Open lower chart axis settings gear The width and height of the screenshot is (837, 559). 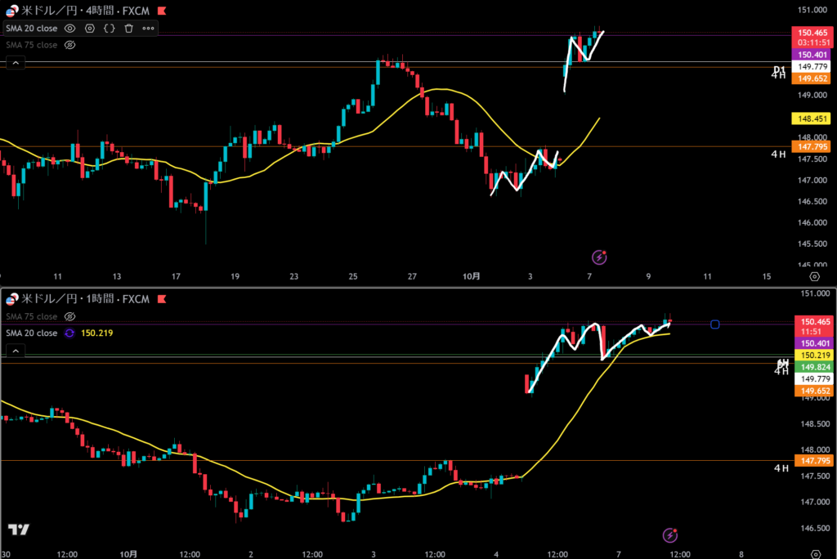(813, 552)
